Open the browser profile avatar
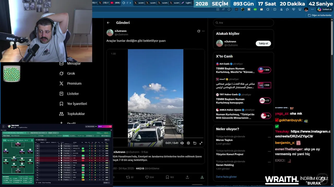The image size is (334, 187). [306, 9]
